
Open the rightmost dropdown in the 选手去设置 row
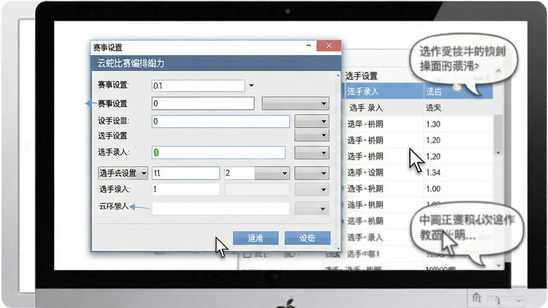click(311, 173)
